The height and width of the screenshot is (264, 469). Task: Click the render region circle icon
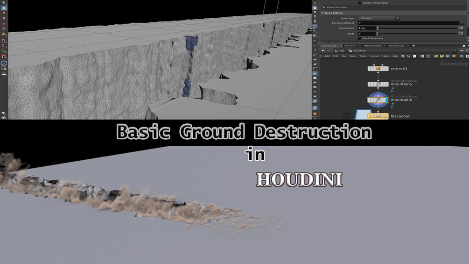point(4,68)
